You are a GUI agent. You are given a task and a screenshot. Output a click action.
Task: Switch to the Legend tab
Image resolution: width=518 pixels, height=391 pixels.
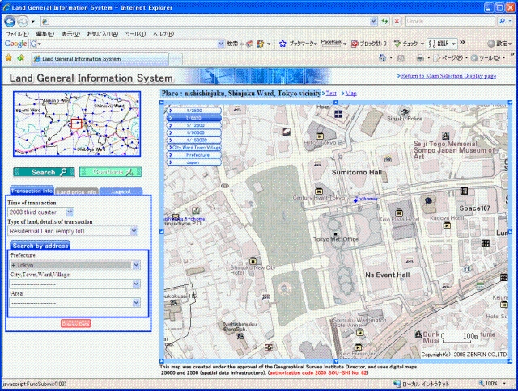click(121, 191)
